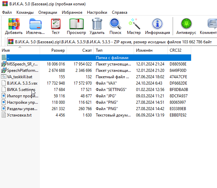Sort files by the Размер column
217x188 pixels.
[x=53, y=50]
